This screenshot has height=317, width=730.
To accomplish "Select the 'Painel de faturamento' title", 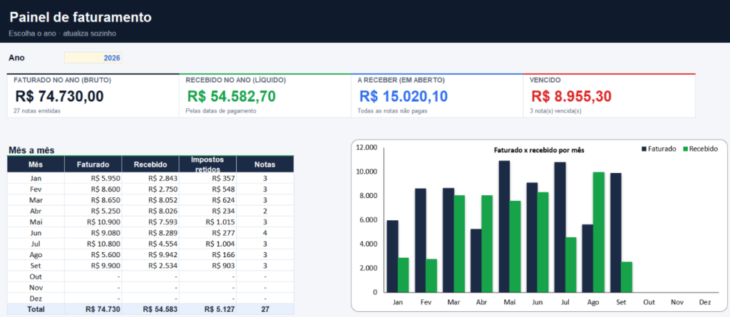I will [81, 18].
